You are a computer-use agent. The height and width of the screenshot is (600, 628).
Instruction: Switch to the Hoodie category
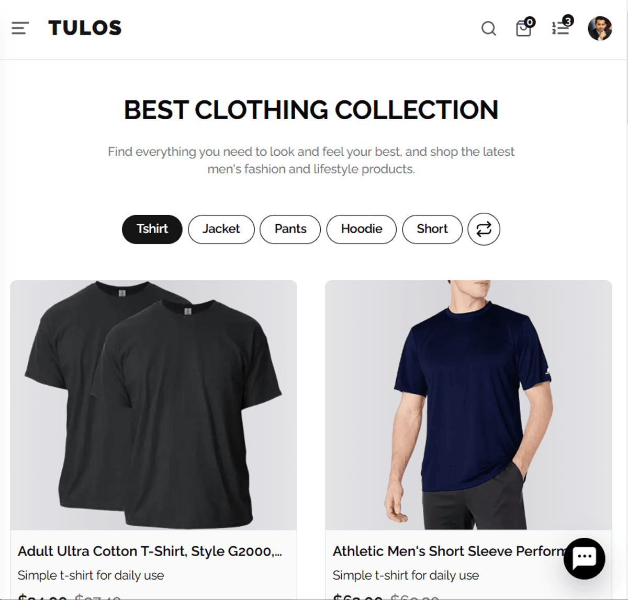(362, 229)
